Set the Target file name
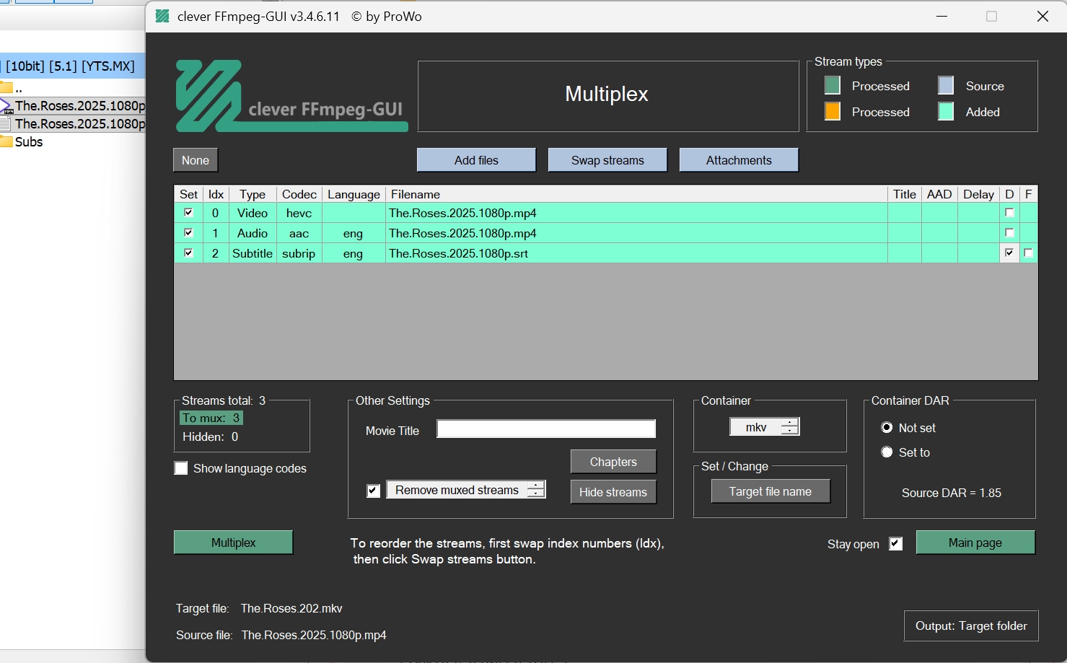Screen dimensions: 1067x663 point(770,491)
